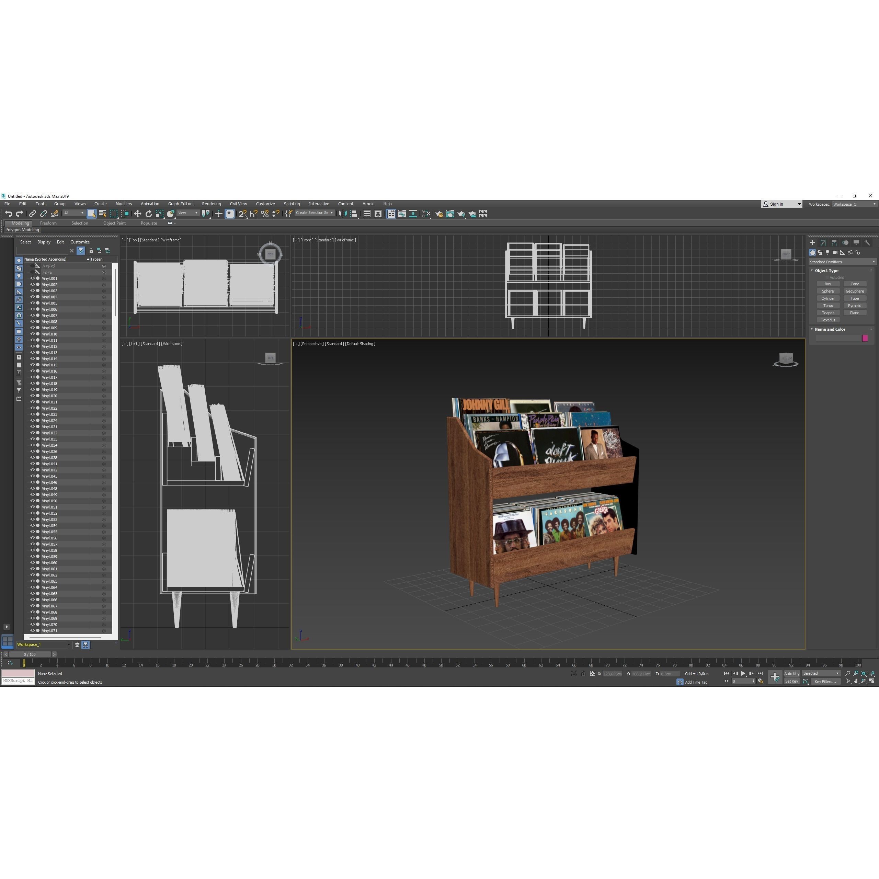This screenshot has height=879, width=879.
Task: Select the Move tool in the main toolbar
Action: pos(138,214)
